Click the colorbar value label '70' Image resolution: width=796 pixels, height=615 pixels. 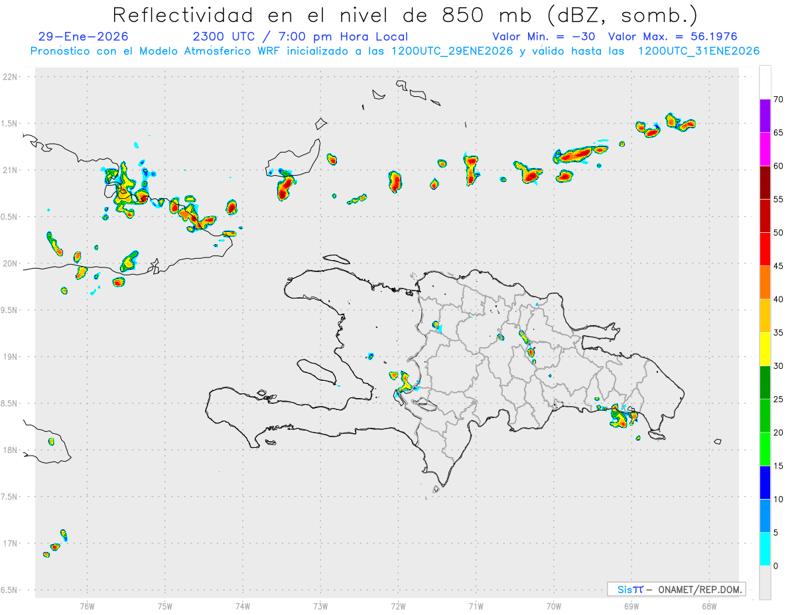[777, 100]
